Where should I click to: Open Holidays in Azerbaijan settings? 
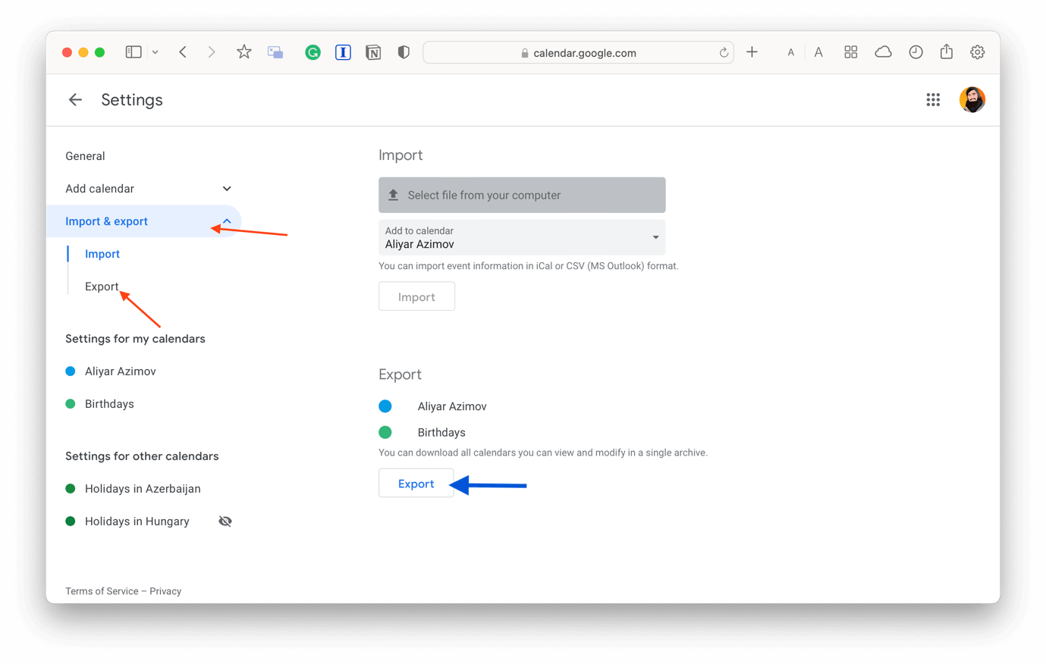(x=143, y=489)
